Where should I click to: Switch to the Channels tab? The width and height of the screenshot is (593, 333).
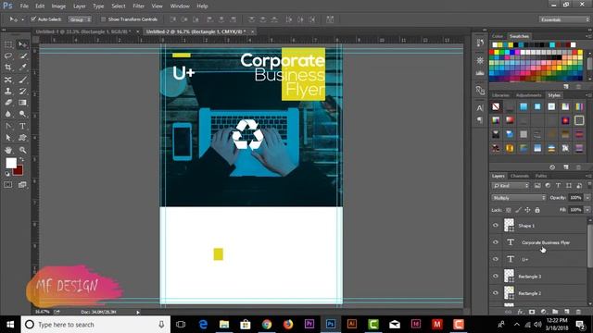click(519, 176)
